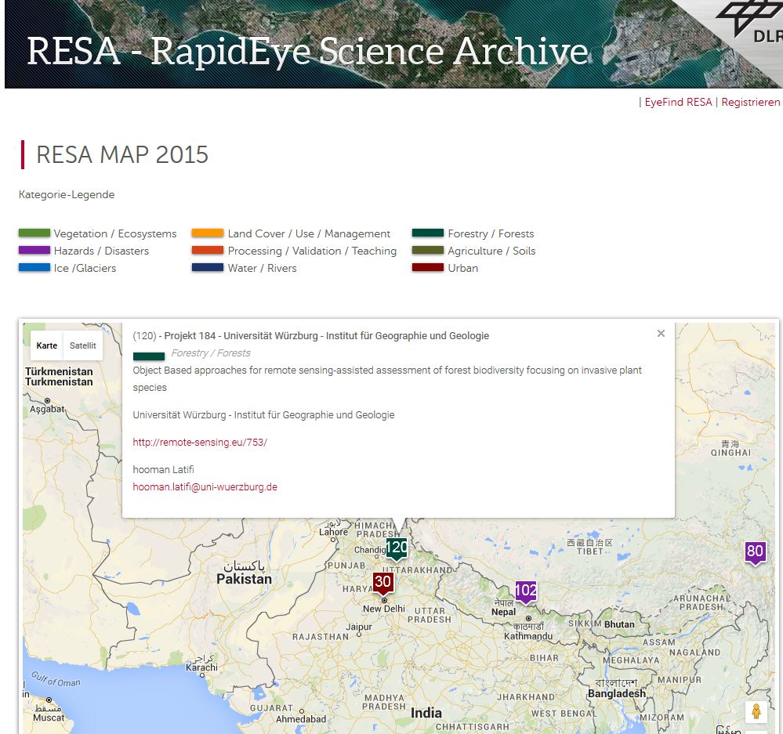Click the Projekt 184 popup title
This screenshot has height=734, width=783.
(310, 336)
